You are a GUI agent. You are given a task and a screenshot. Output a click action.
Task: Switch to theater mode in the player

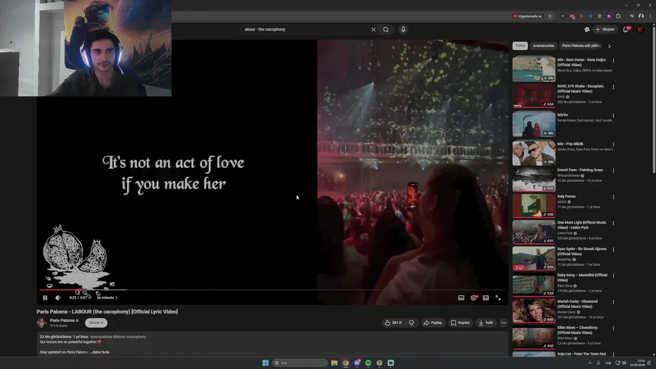coord(486,298)
